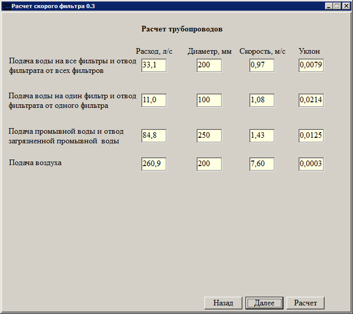Click the flow rate field showing 33,1
This screenshot has height=314, width=353.
(x=154, y=66)
